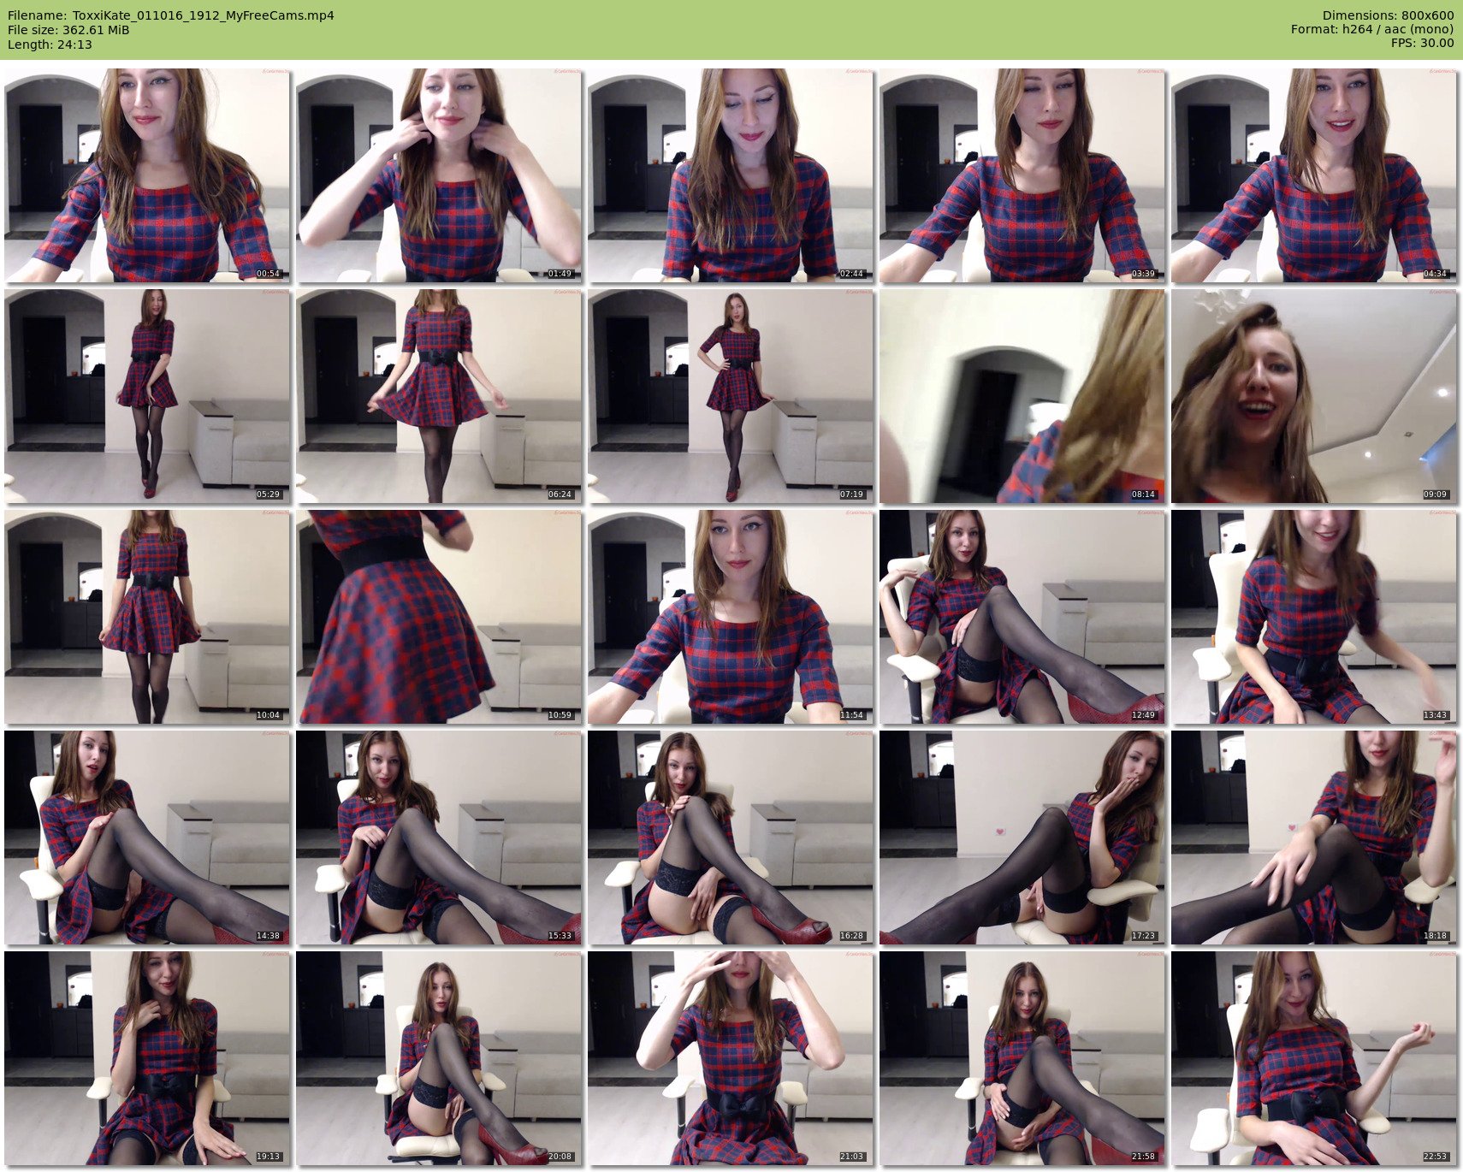The height and width of the screenshot is (1172, 1463).
Task: Select the thumbnail stamped 21:03
Action: pos(731,1058)
